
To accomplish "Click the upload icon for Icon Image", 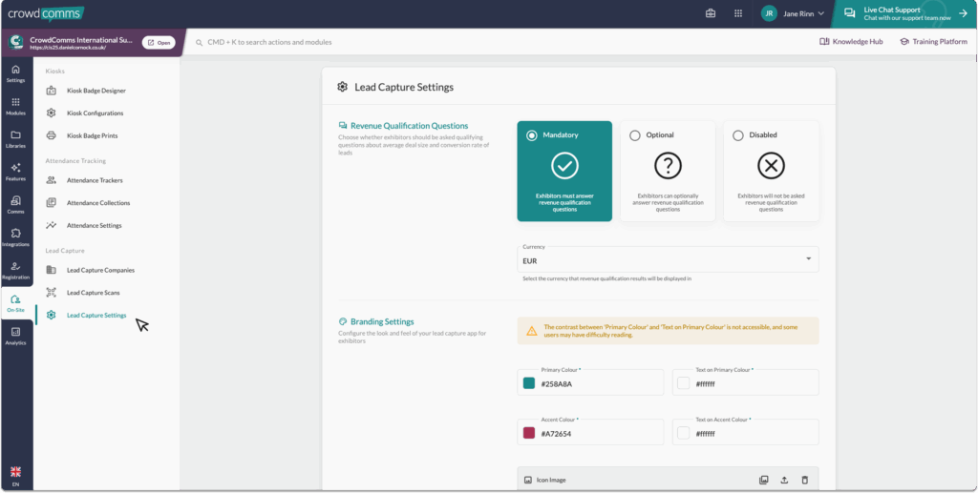I will click(784, 480).
